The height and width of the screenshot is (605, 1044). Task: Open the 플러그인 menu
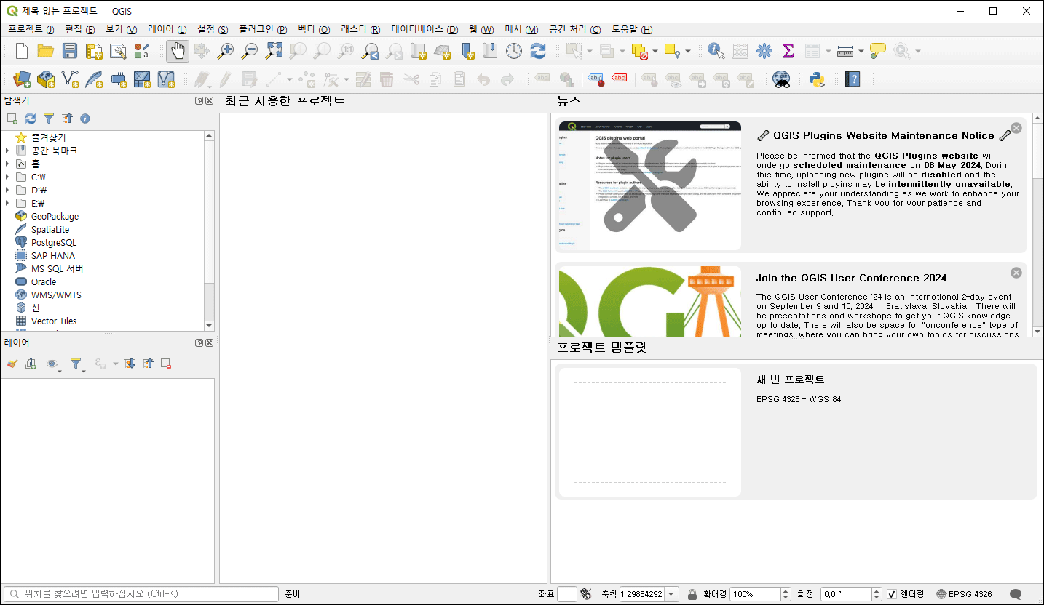pos(261,29)
